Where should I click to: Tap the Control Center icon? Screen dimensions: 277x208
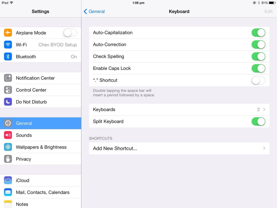tap(8, 90)
